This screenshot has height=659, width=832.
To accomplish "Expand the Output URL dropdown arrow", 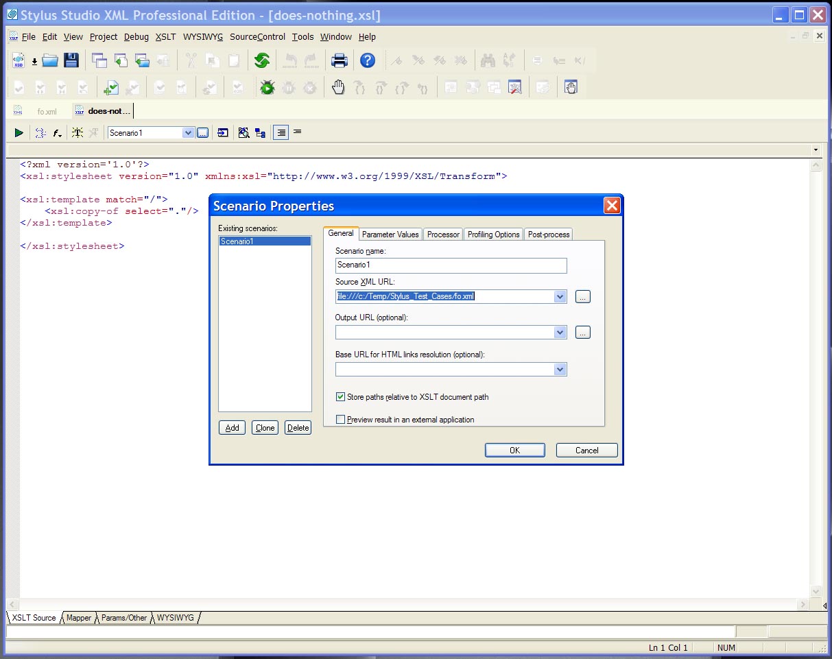I will 560,333.
